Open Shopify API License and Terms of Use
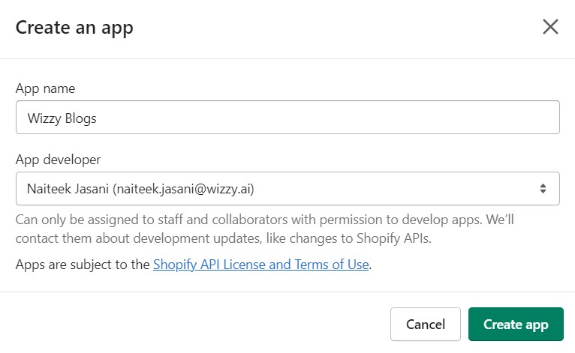The width and height of the screenshot is (575, 353). [260, 265]
